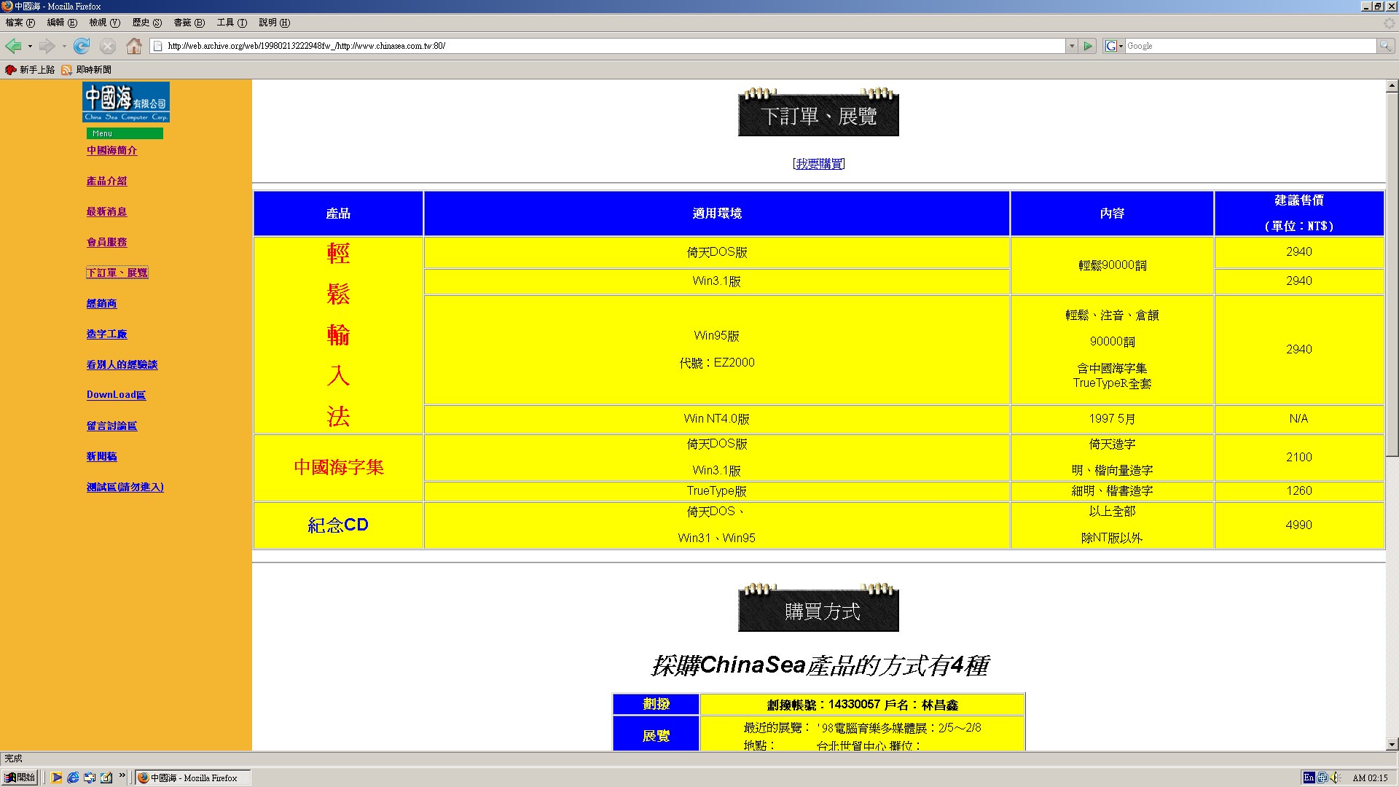Viewport: 1399px width, 787px height.
Task: Click the page's vertical scrollbar down arrow
Action: tap(1392, 745)
